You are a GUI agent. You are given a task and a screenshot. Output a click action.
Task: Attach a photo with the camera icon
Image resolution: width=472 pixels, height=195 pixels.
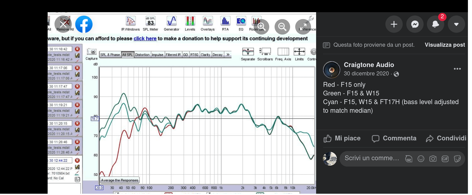(433, 159)
